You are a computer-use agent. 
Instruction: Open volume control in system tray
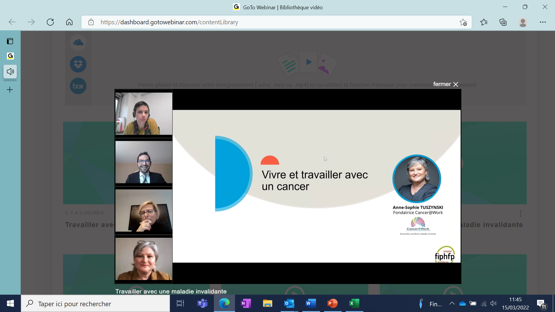[x=493, y=303]
